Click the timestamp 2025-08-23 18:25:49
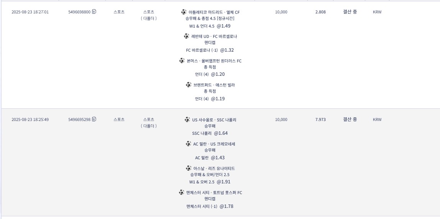440x219 pixels. coord(30,119)
